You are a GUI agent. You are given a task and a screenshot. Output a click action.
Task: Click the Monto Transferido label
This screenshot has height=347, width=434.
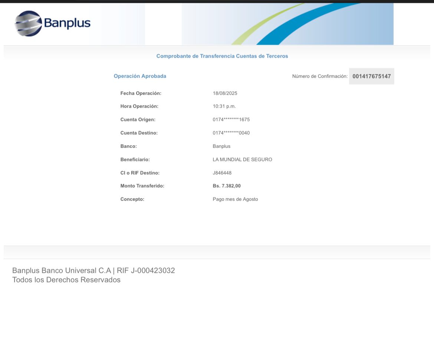(142, 186)
